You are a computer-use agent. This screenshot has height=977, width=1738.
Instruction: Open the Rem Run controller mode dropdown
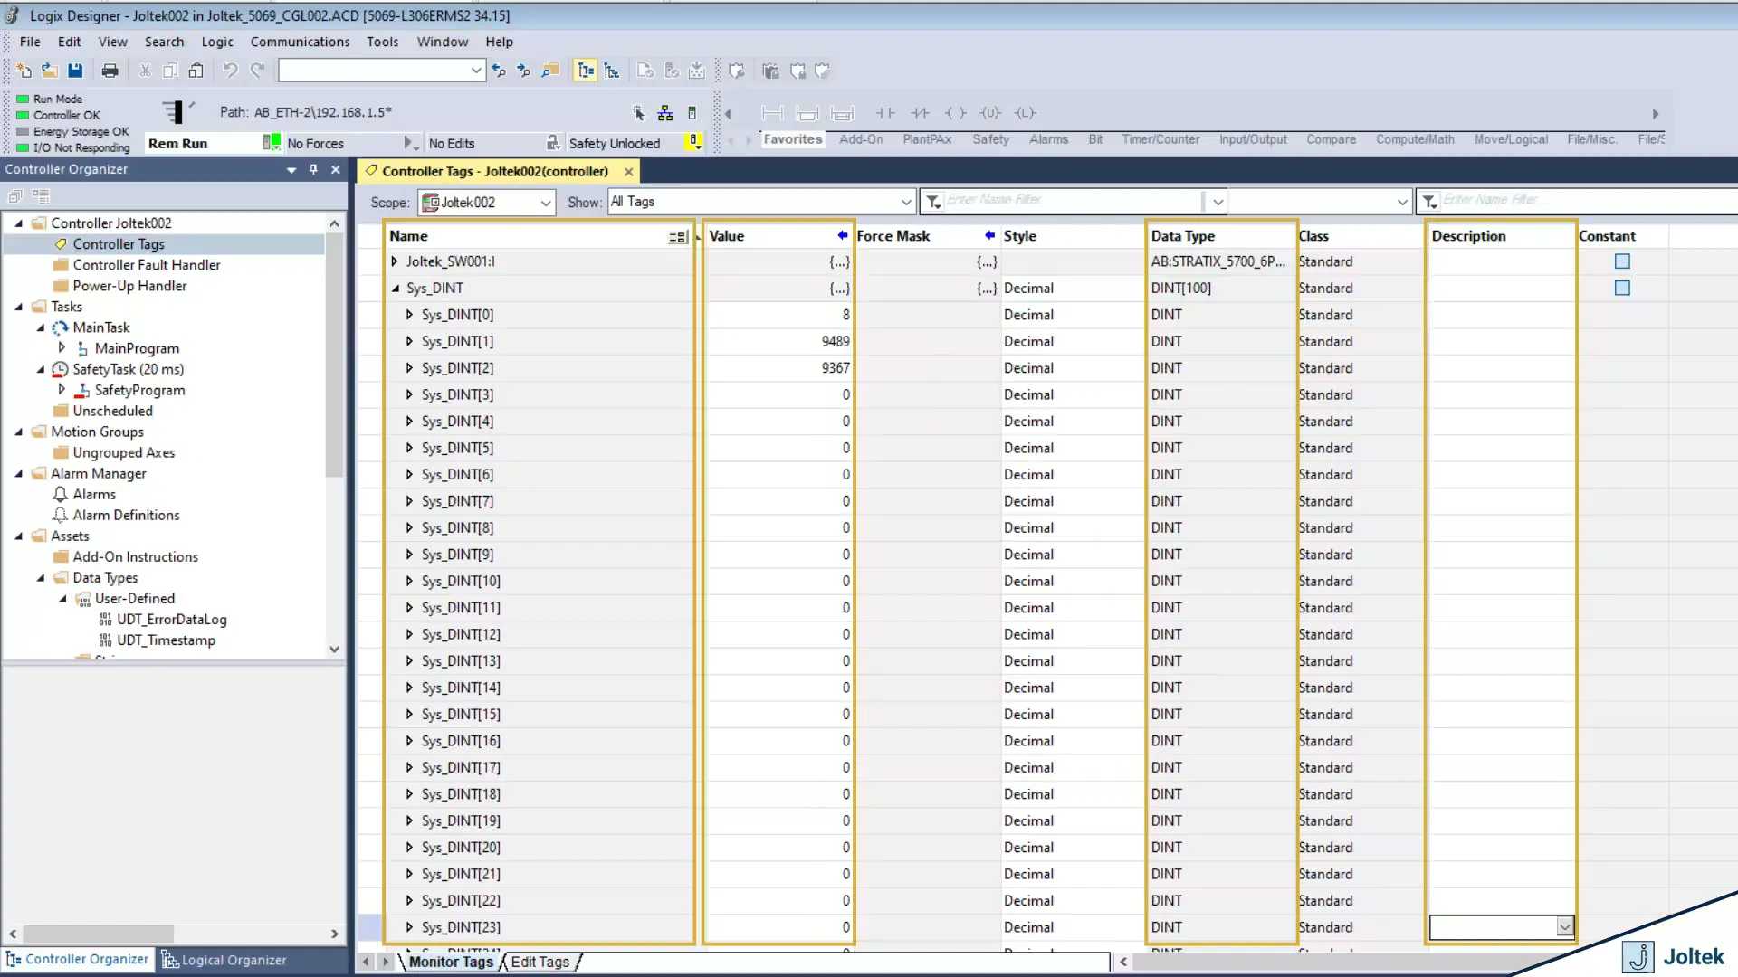coord(272,143)
